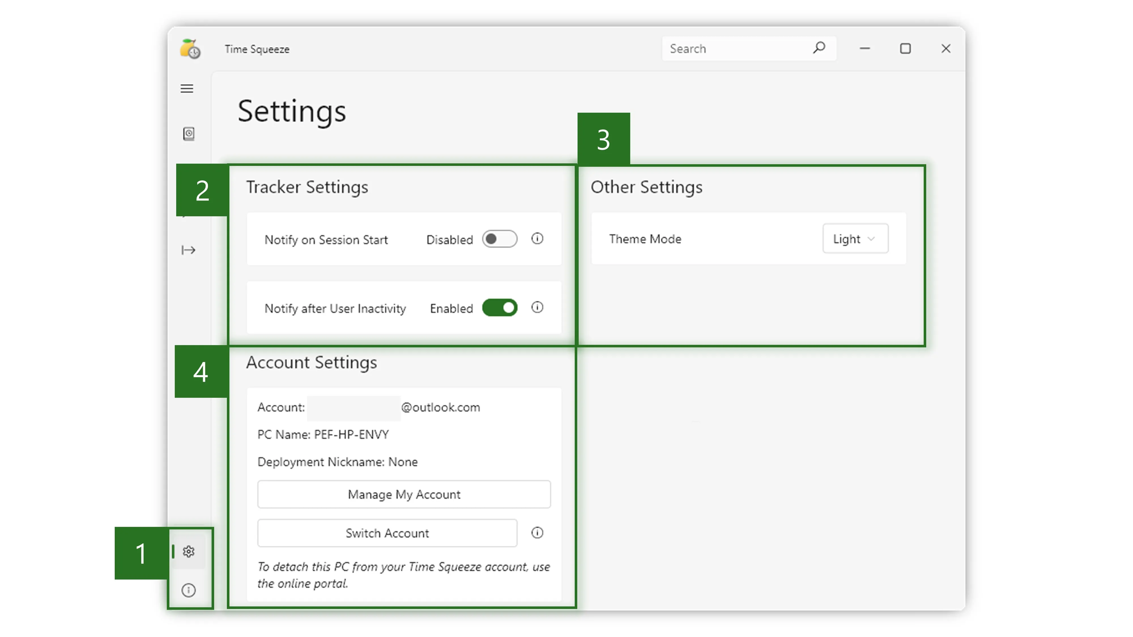Image resolution: width=1133 pixels, height=637 pixels.
Task: Disable the Notify after User Inactivity toggle
Action: (x=500, y=308)
